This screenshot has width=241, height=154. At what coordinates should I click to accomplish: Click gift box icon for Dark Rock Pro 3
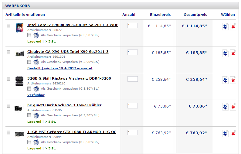coord(36,115)
